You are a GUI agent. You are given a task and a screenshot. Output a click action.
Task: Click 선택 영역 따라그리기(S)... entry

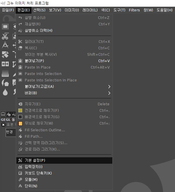pos(64,143)
